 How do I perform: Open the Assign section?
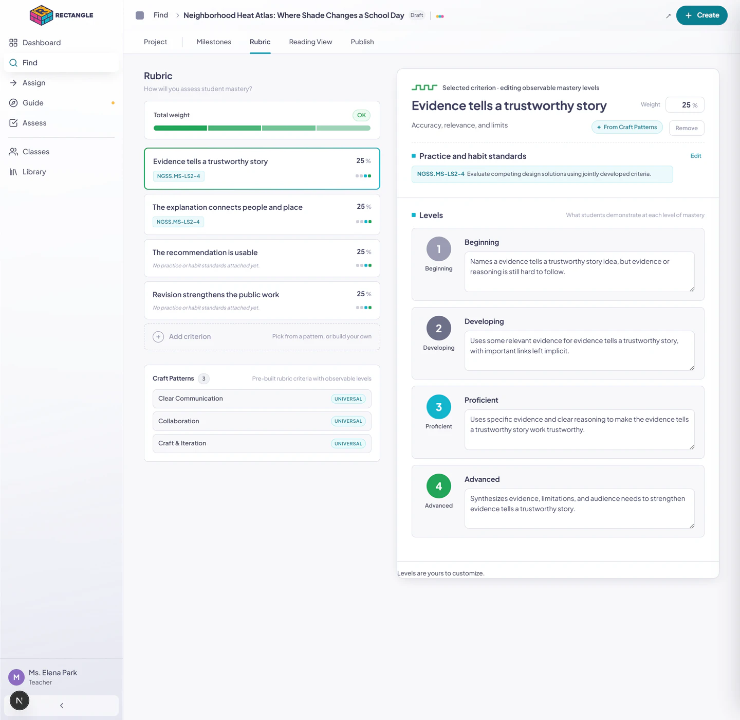click(62, 83)
